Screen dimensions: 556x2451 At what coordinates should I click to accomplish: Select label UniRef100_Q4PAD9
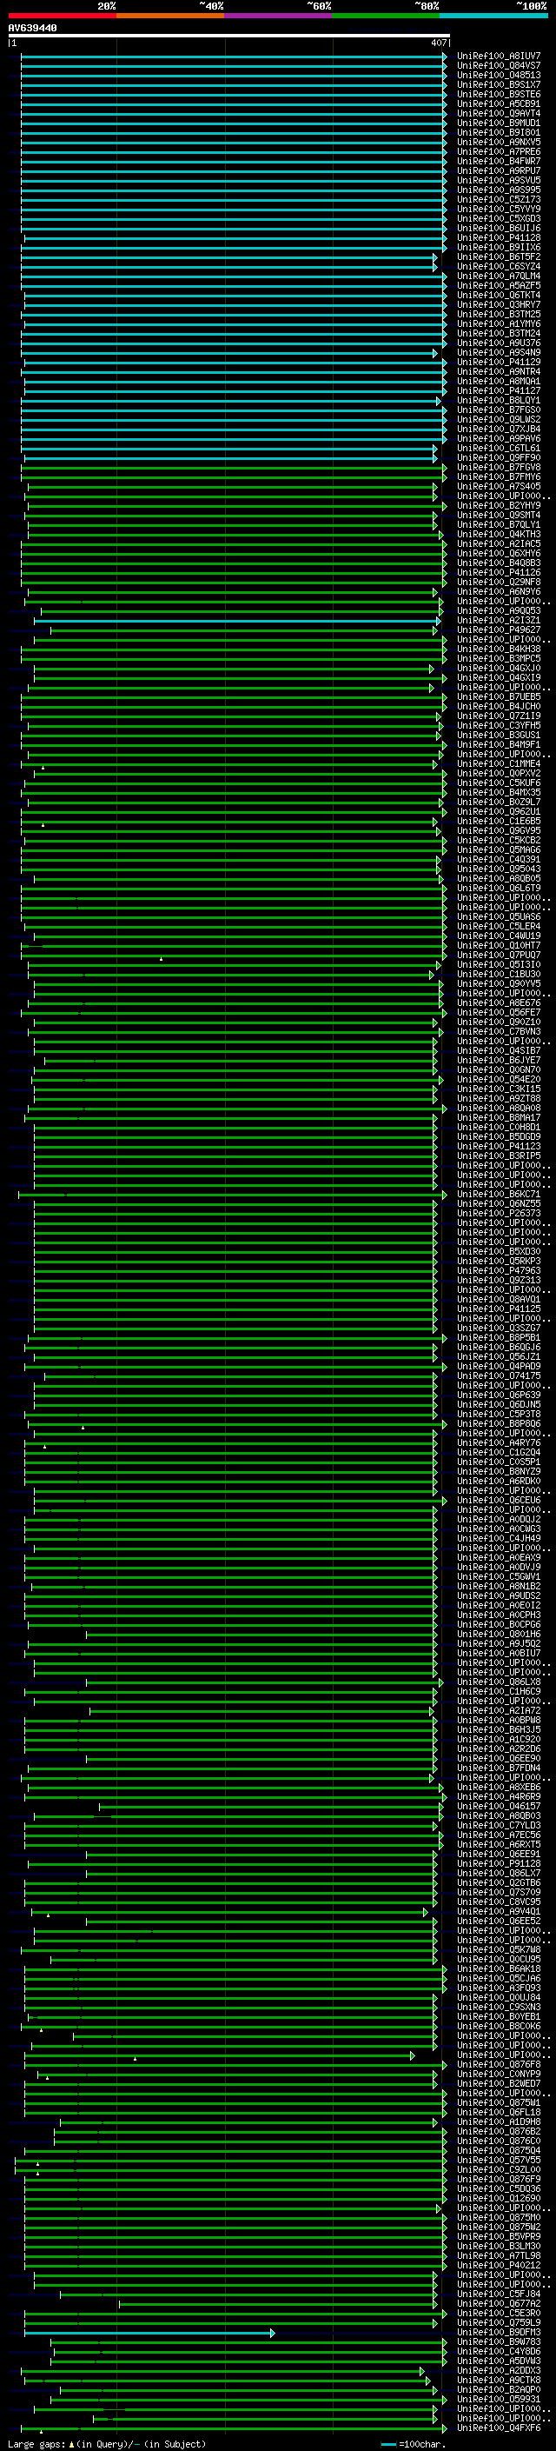[498, 1366]
